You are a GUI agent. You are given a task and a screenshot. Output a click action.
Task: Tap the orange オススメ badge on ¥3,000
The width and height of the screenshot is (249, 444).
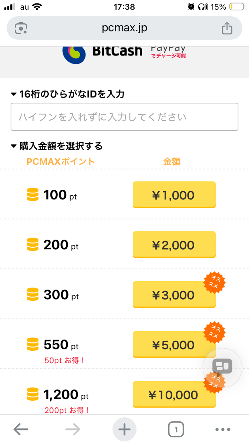(215, 282)
